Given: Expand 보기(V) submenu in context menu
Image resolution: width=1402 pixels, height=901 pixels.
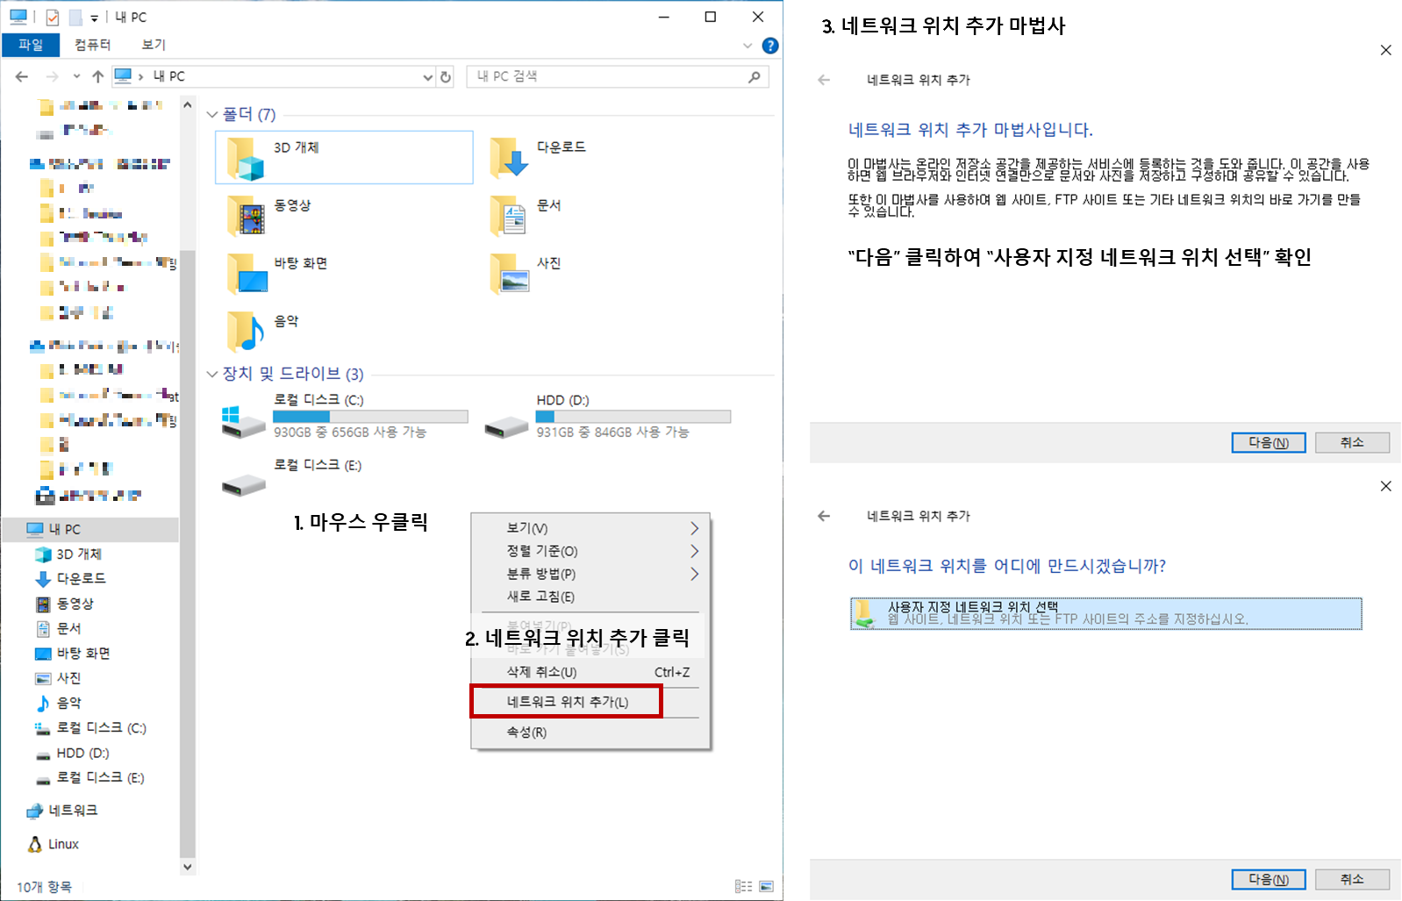Looking at the screenshot, I should point(694,528).
